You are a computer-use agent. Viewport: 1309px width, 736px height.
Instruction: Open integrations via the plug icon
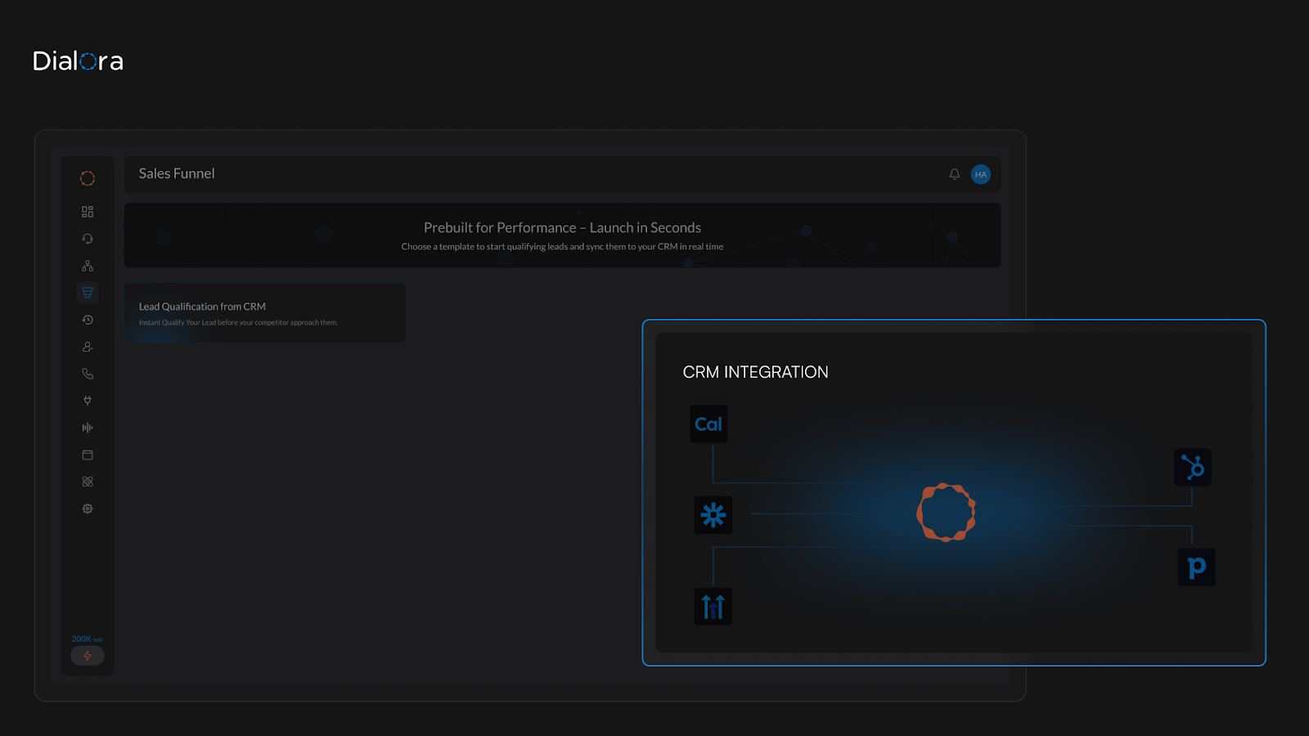88,400
